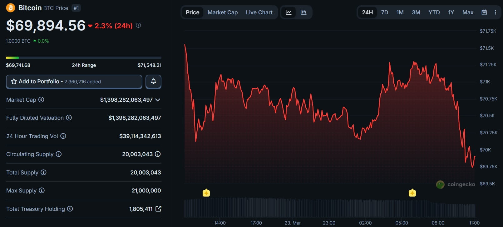Click the 24 Hour Trading Vol info icon

click(63, 136)
